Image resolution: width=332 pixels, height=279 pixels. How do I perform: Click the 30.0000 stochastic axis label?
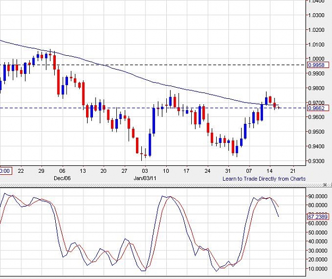[318, 250]
